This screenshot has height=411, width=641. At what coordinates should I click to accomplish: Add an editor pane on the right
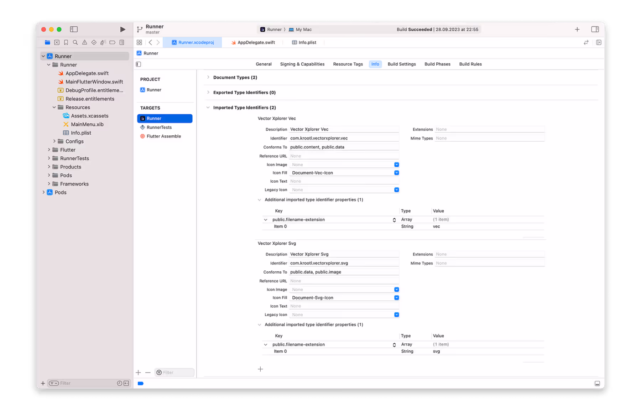tap(598, 42)
